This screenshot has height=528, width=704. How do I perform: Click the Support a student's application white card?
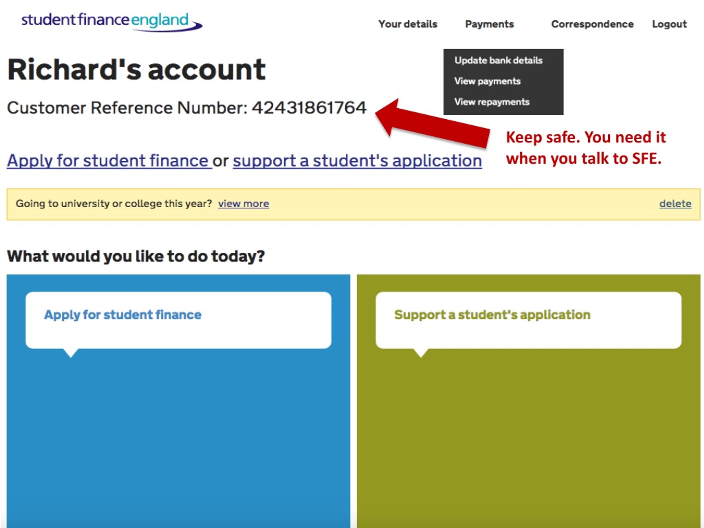click(x=528, y=320)
